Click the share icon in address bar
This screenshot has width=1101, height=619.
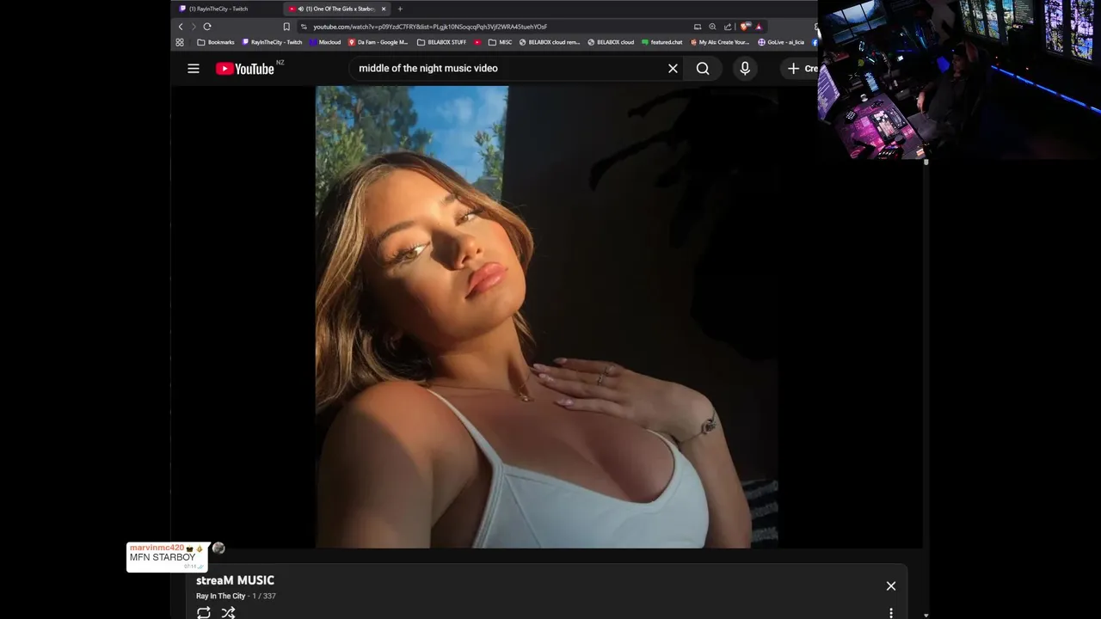click(728, 27)
